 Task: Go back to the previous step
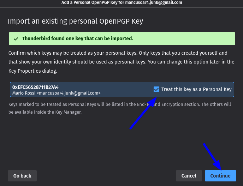tap(22, 176)
